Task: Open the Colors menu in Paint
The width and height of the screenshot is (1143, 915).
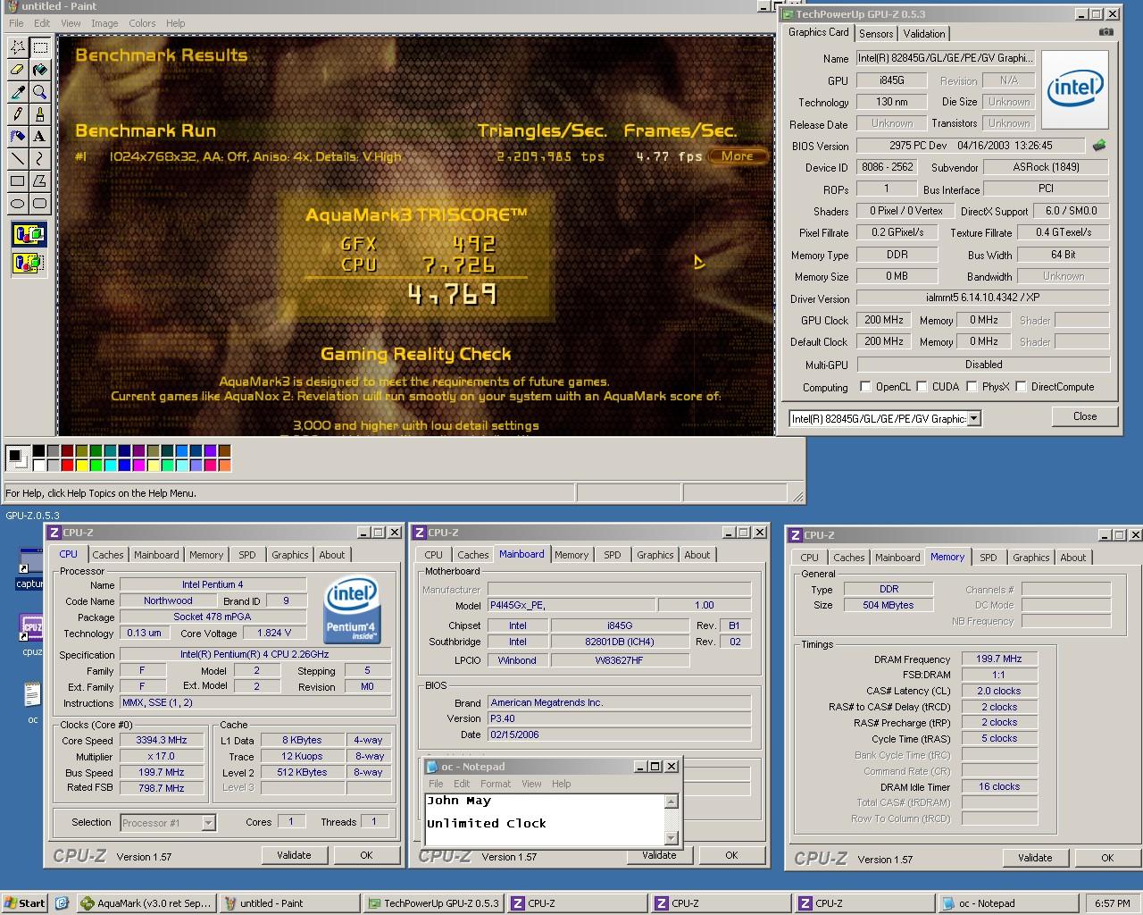Action: [142, 23]
